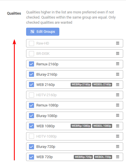126x163 pixels.
Task: Click the reorder handle on the WEB 1080p row
Action: 117,126
